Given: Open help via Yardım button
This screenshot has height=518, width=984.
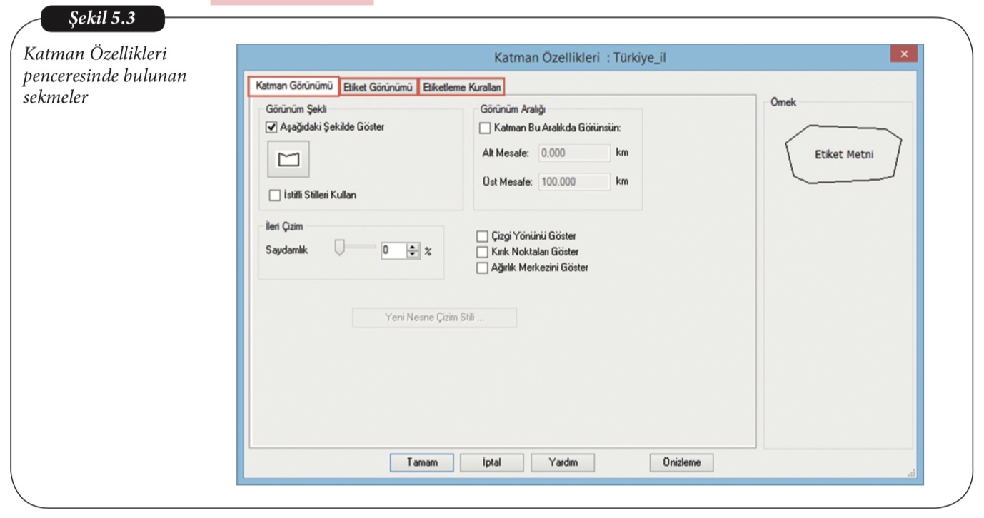Looking at the screenshot, I should click(562, 462).
